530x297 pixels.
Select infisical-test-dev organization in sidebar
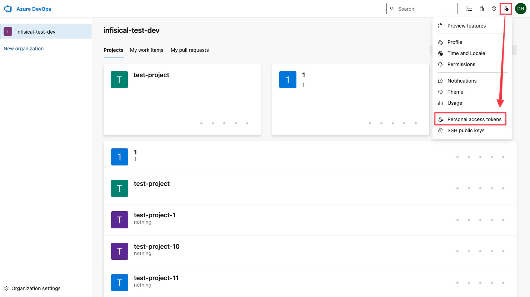(46, 31)
